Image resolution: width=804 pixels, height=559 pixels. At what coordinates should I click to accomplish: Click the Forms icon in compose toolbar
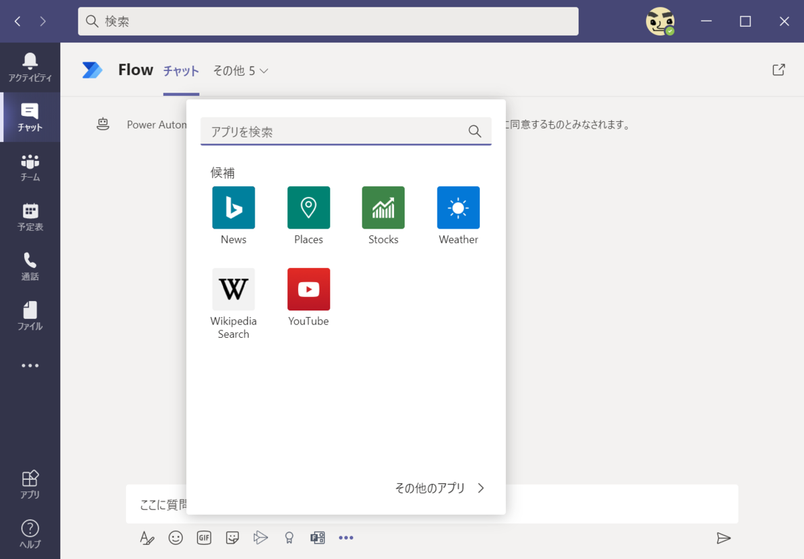(x=318, y=538)
